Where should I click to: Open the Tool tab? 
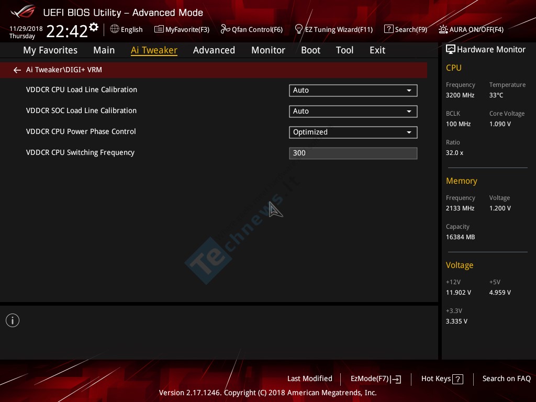344,50
